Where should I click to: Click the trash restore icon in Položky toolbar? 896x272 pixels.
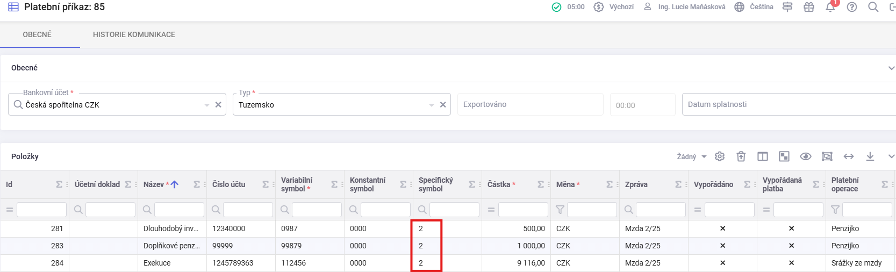(x=741, y=156)
